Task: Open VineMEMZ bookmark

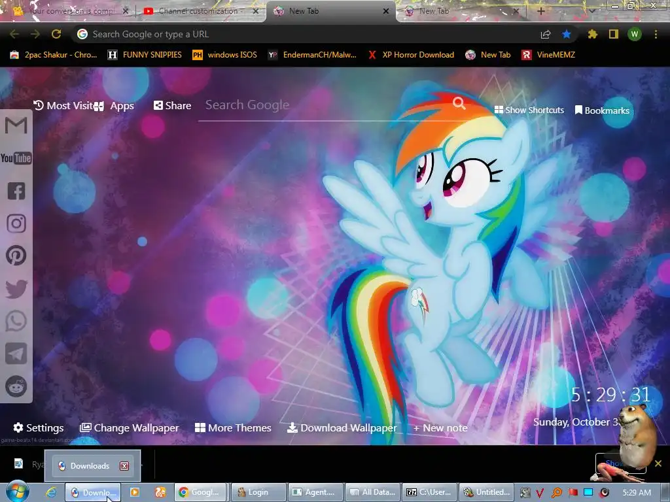Action: pyautogui.click(x=548, y=55)
